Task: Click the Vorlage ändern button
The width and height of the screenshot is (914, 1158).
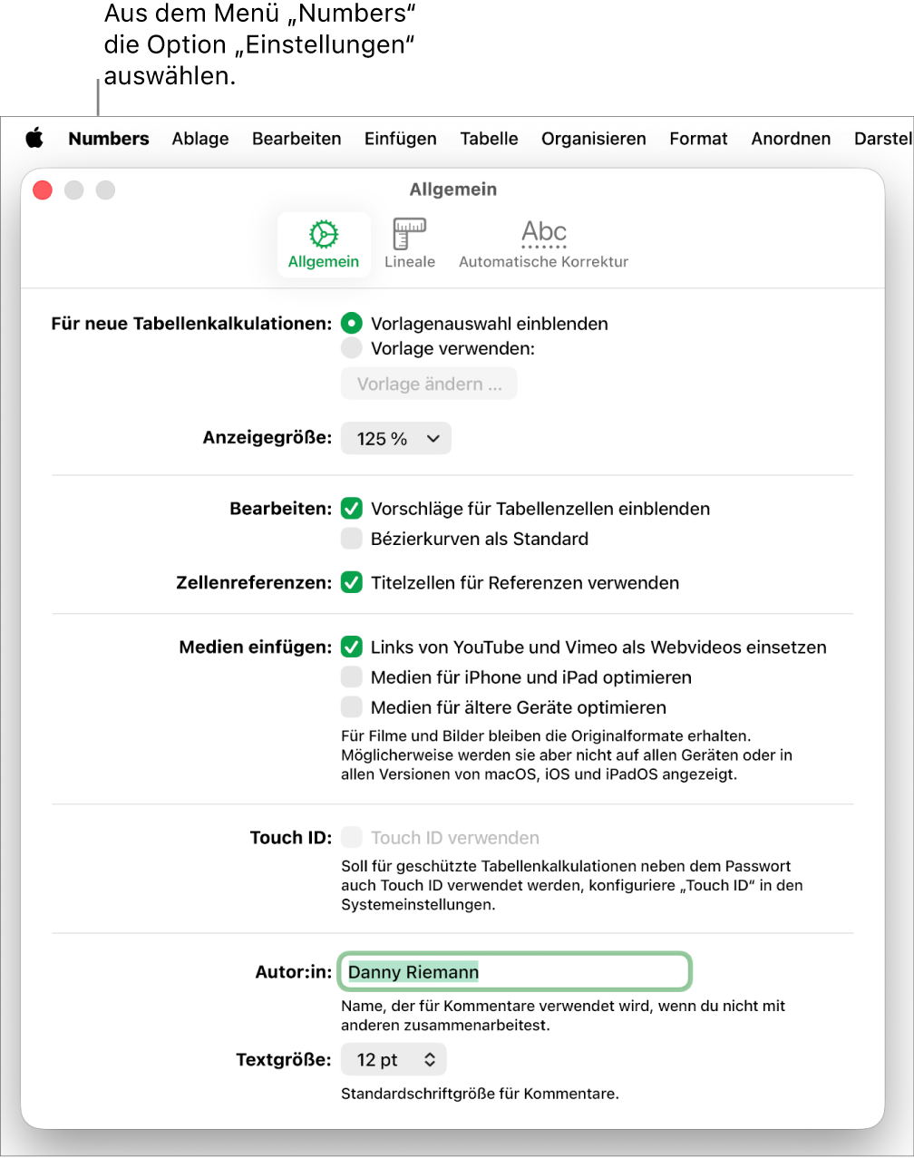Action: point(429,384)
